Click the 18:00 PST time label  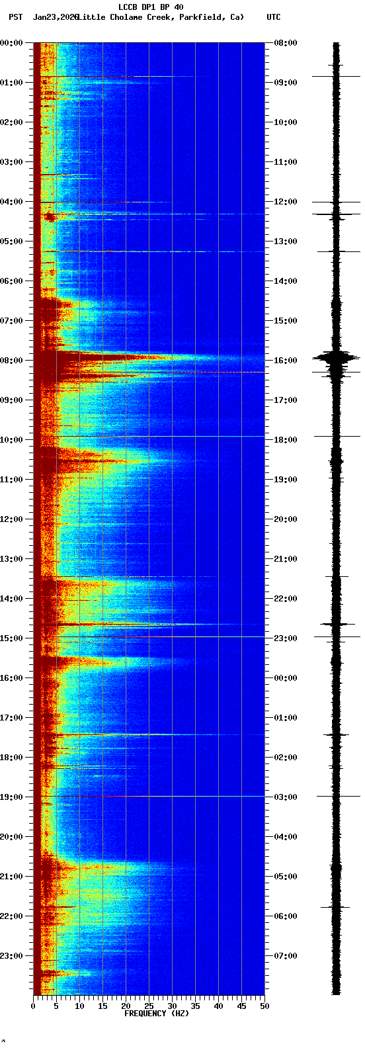coord(12,758)
